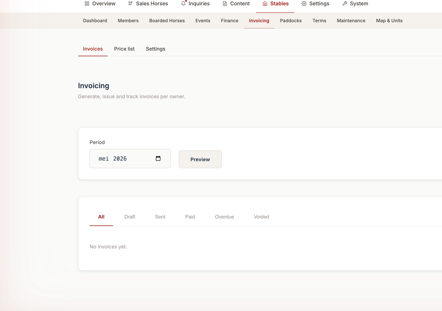This screenshot has height=311, width=442.
Task: Show All invoices filter
Action: pyautogui.click(x=101, y=217)
